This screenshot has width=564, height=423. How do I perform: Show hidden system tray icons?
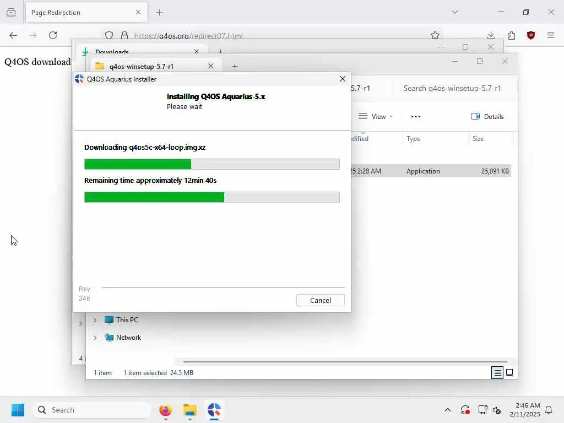[448, 410]
